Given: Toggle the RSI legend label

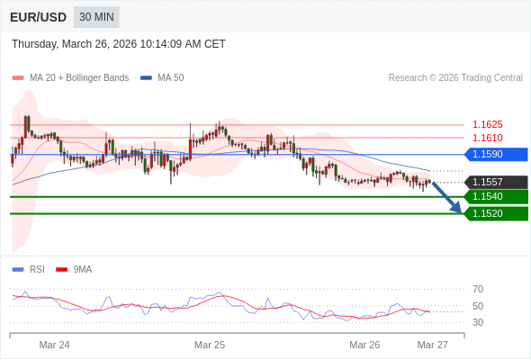Looking at the screenshot, I should tap(37, 270).
